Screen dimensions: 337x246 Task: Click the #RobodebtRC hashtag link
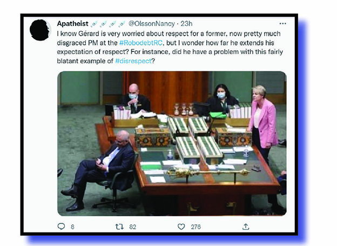(x=141, y=43)
